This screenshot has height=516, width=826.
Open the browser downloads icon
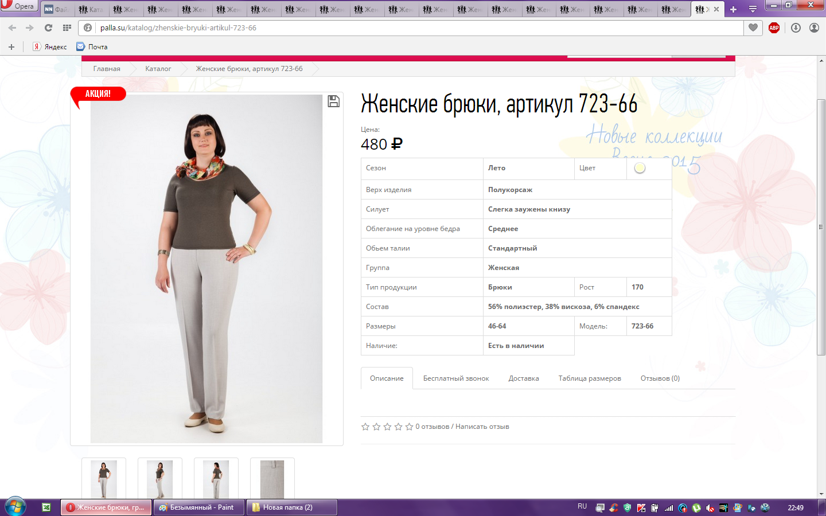pos(796,28)
